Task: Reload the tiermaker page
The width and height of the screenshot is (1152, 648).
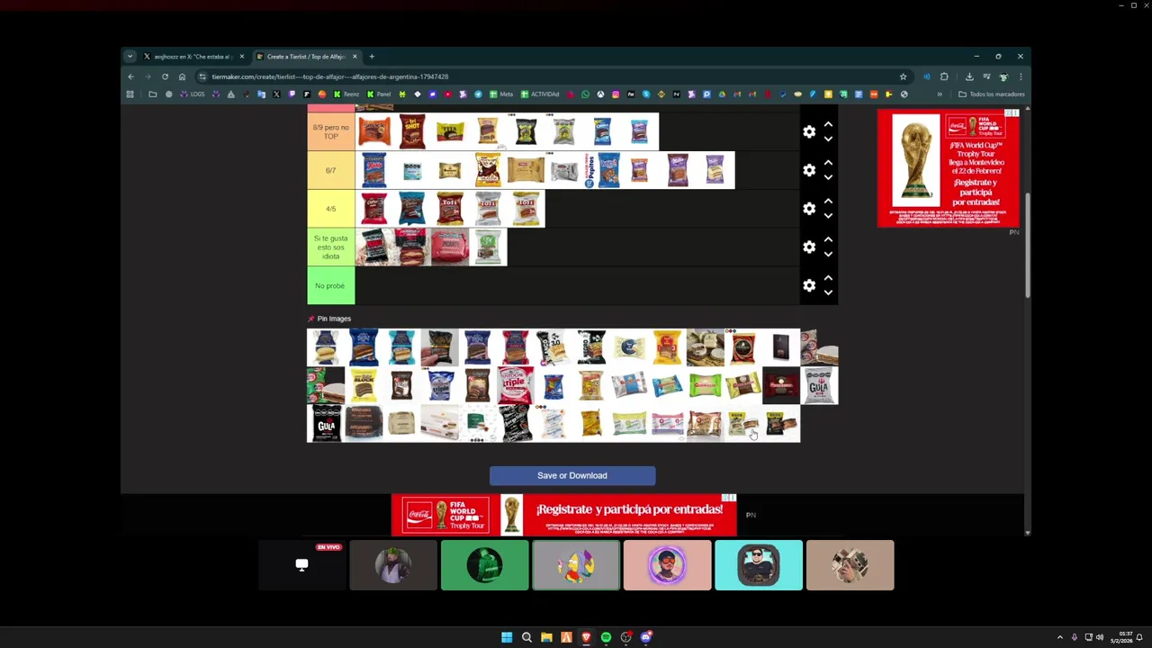Action: [165, 76]
